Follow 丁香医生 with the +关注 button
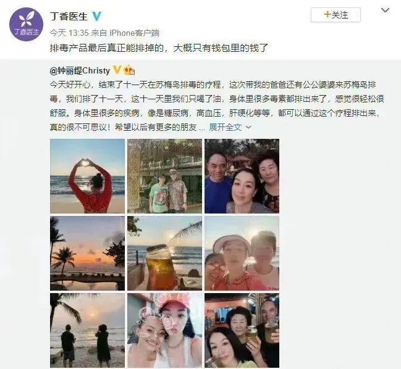 (x=336, y=15)
